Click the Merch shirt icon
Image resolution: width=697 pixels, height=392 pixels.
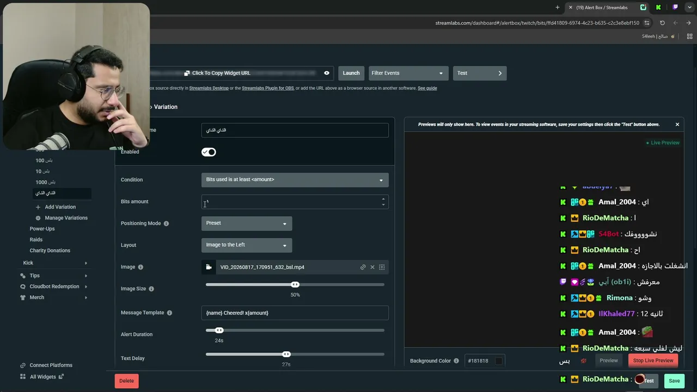(x=23, y=297)
